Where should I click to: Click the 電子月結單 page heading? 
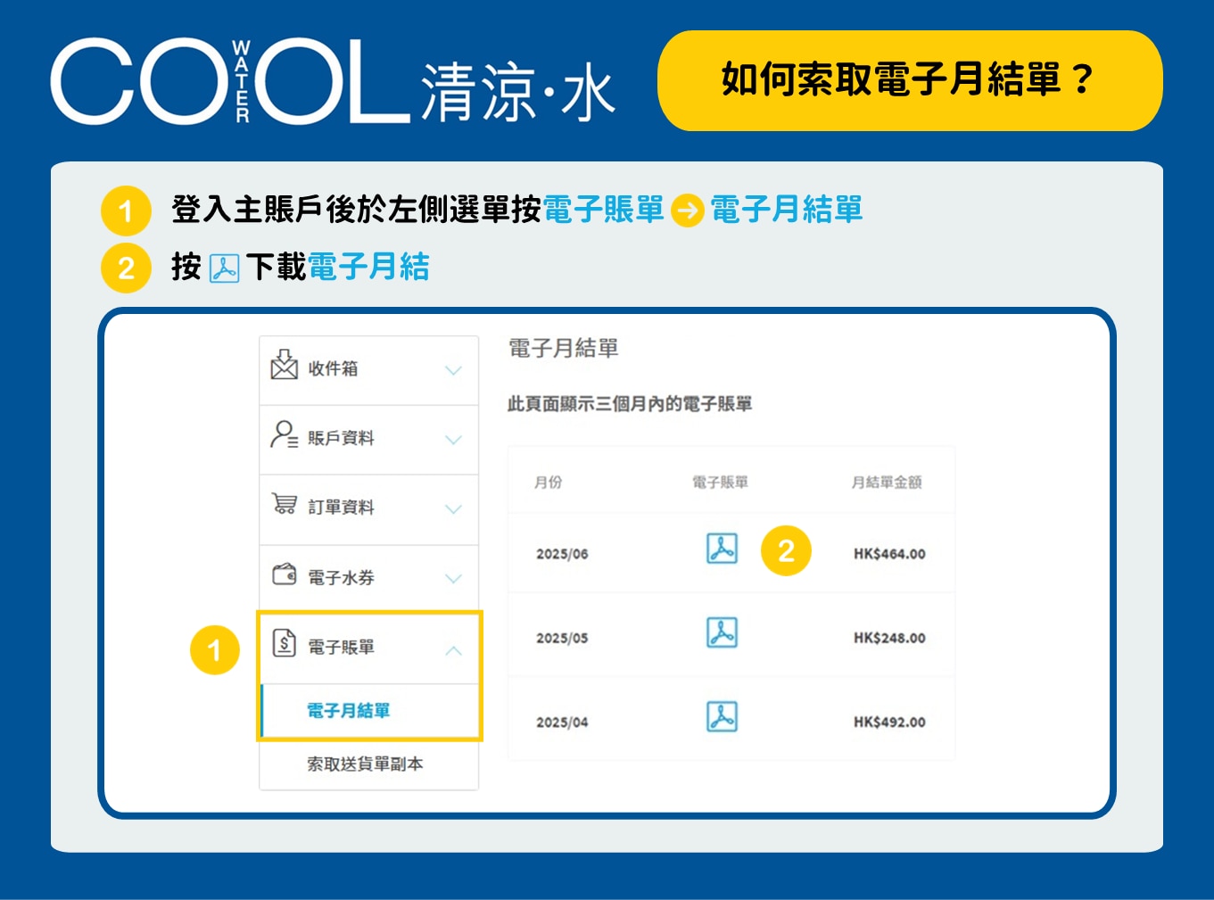pyautogui.click(x=563, y=348)
